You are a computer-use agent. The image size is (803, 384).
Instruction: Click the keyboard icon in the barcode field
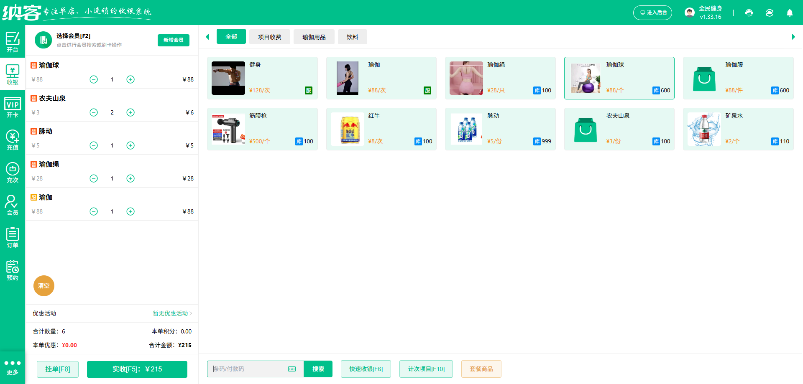coord(292,369)
